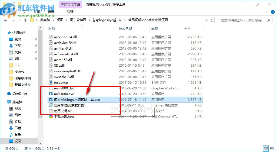Select the 12,736 KB size cell
The height and width of the screenshot is (152, 276).
tap(194, 37)
